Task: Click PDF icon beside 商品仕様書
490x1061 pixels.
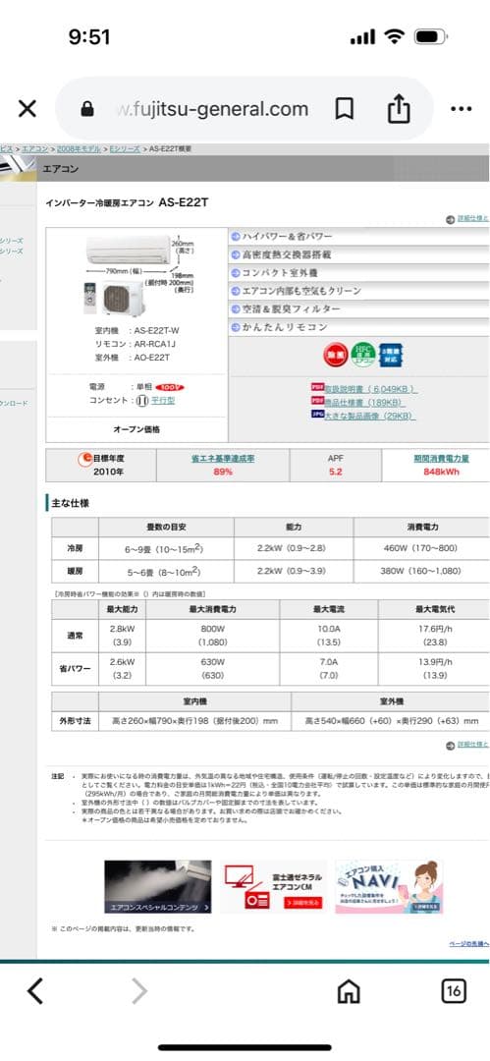Action: 317,402
